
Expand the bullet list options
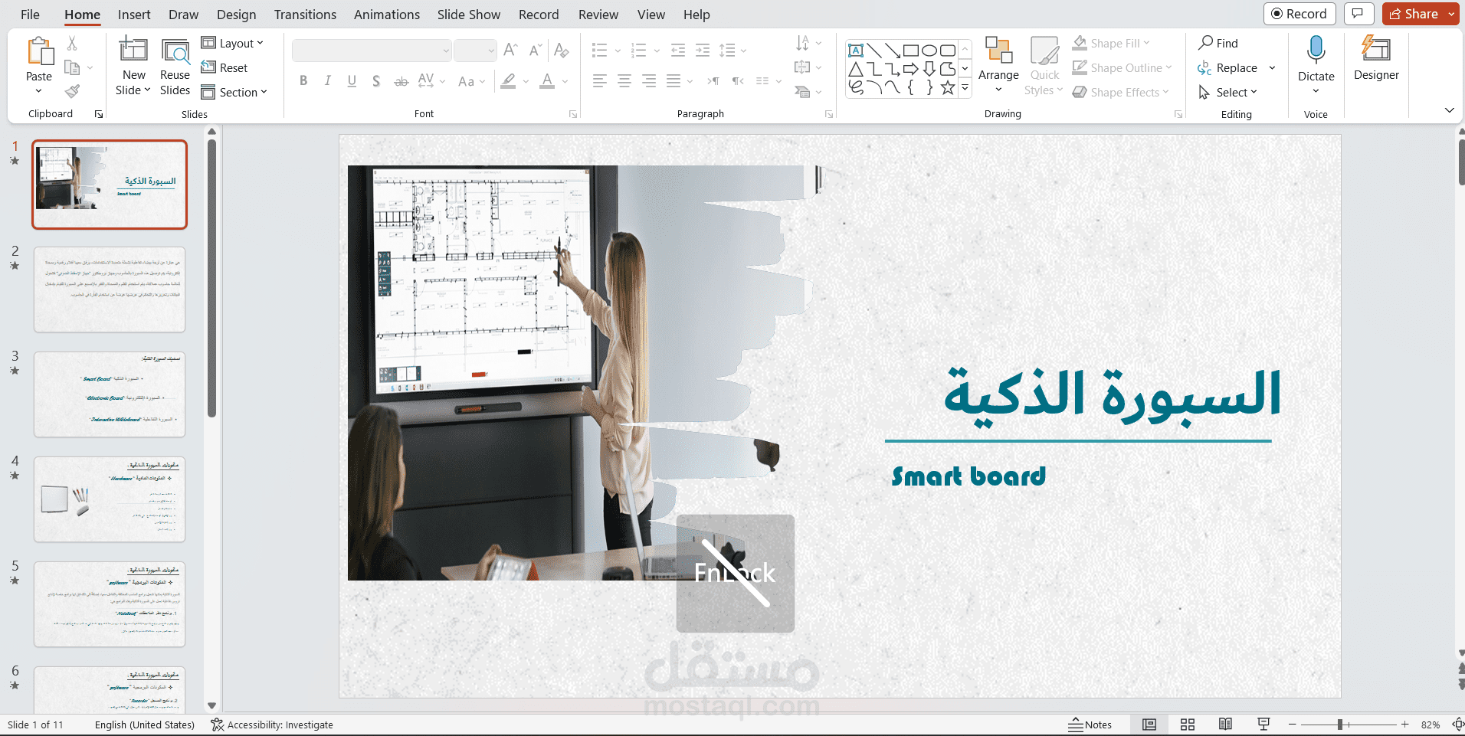coord(618,50)
